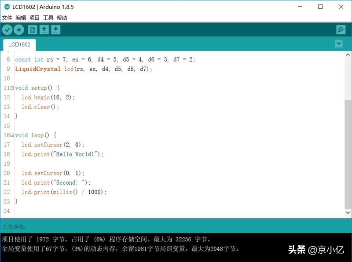This screenshot has width=352, height=262.
Task: Click the Verify sketch checkmark icon
Action: [x=7, y=29]
